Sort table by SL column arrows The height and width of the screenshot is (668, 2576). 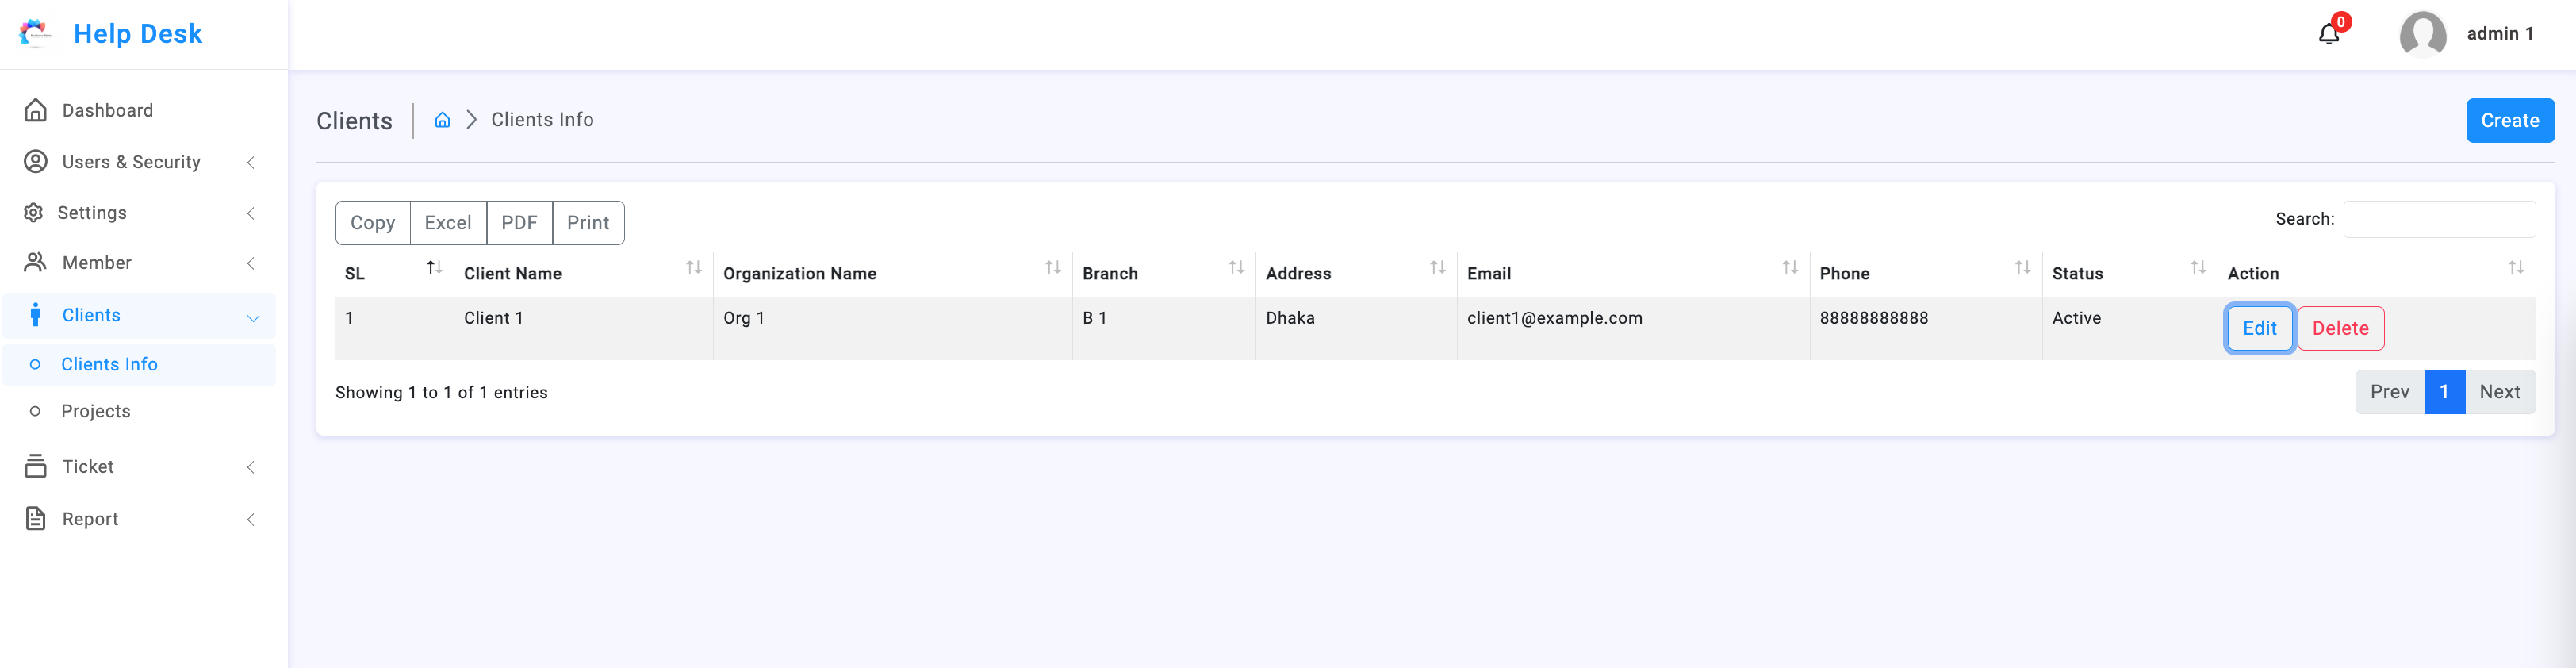point(434,267)
